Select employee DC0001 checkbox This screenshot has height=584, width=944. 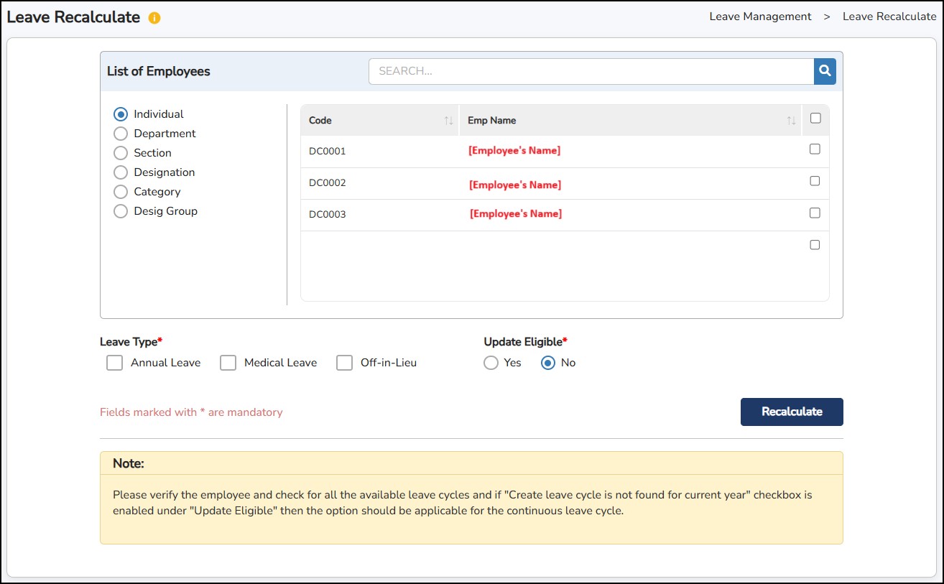click(815, 149)
